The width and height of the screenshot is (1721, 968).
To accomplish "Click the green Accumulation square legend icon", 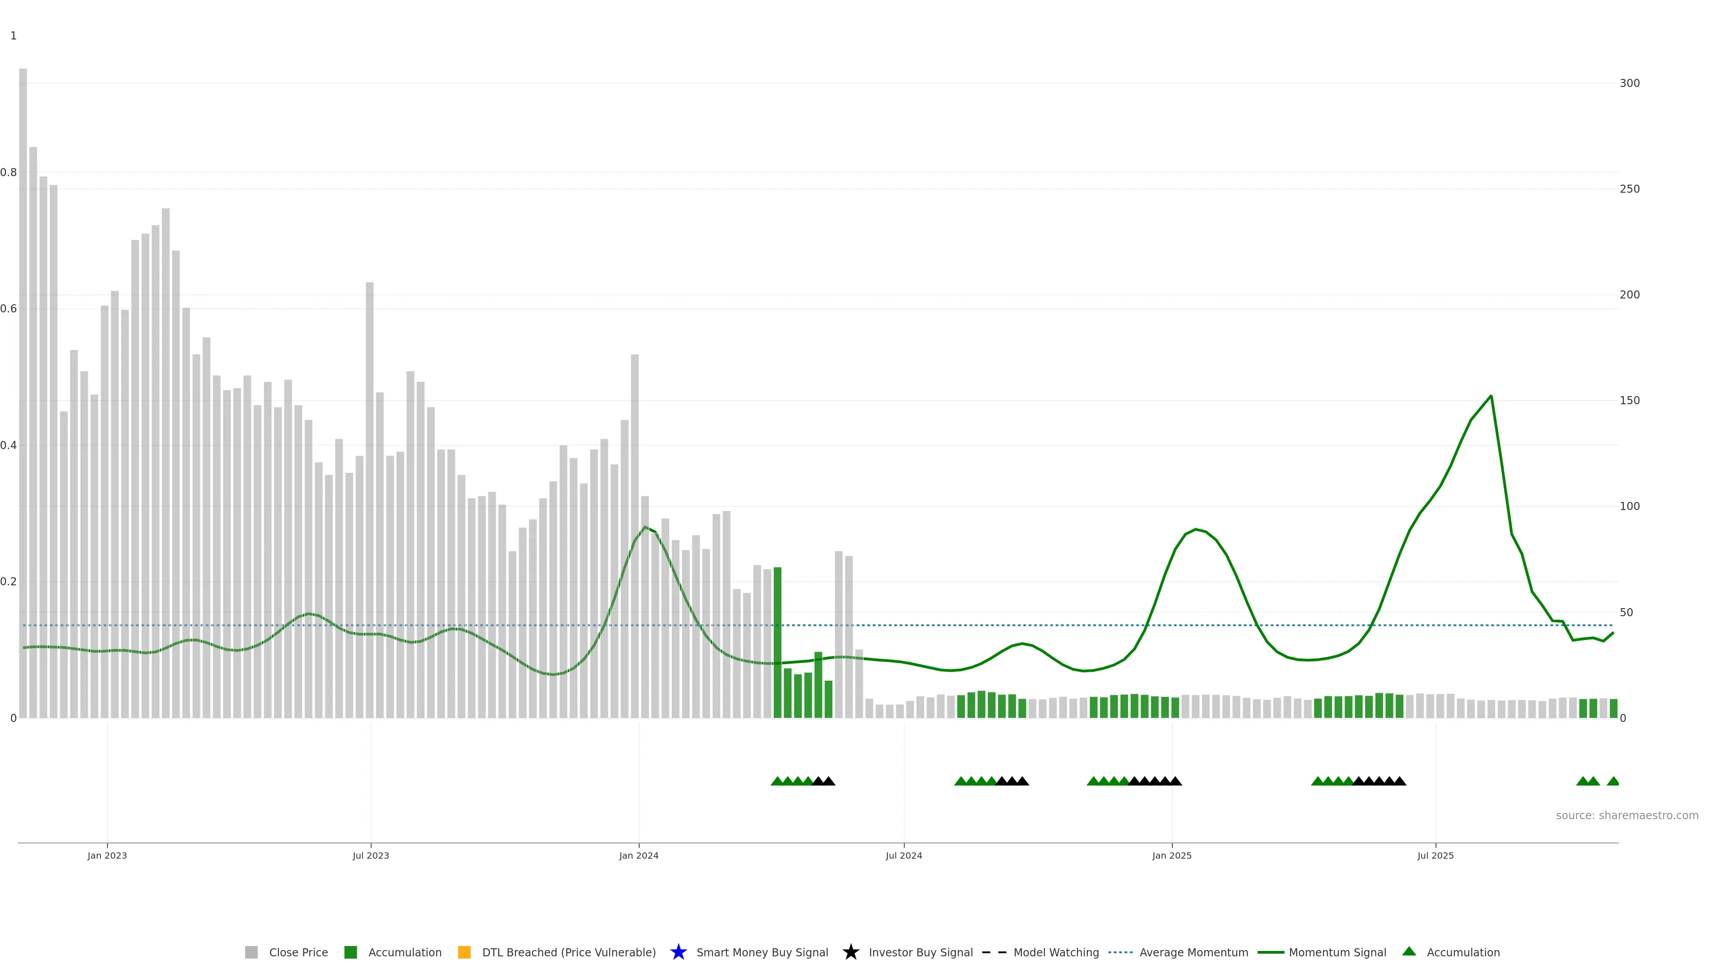I will [x=350, y=952].
